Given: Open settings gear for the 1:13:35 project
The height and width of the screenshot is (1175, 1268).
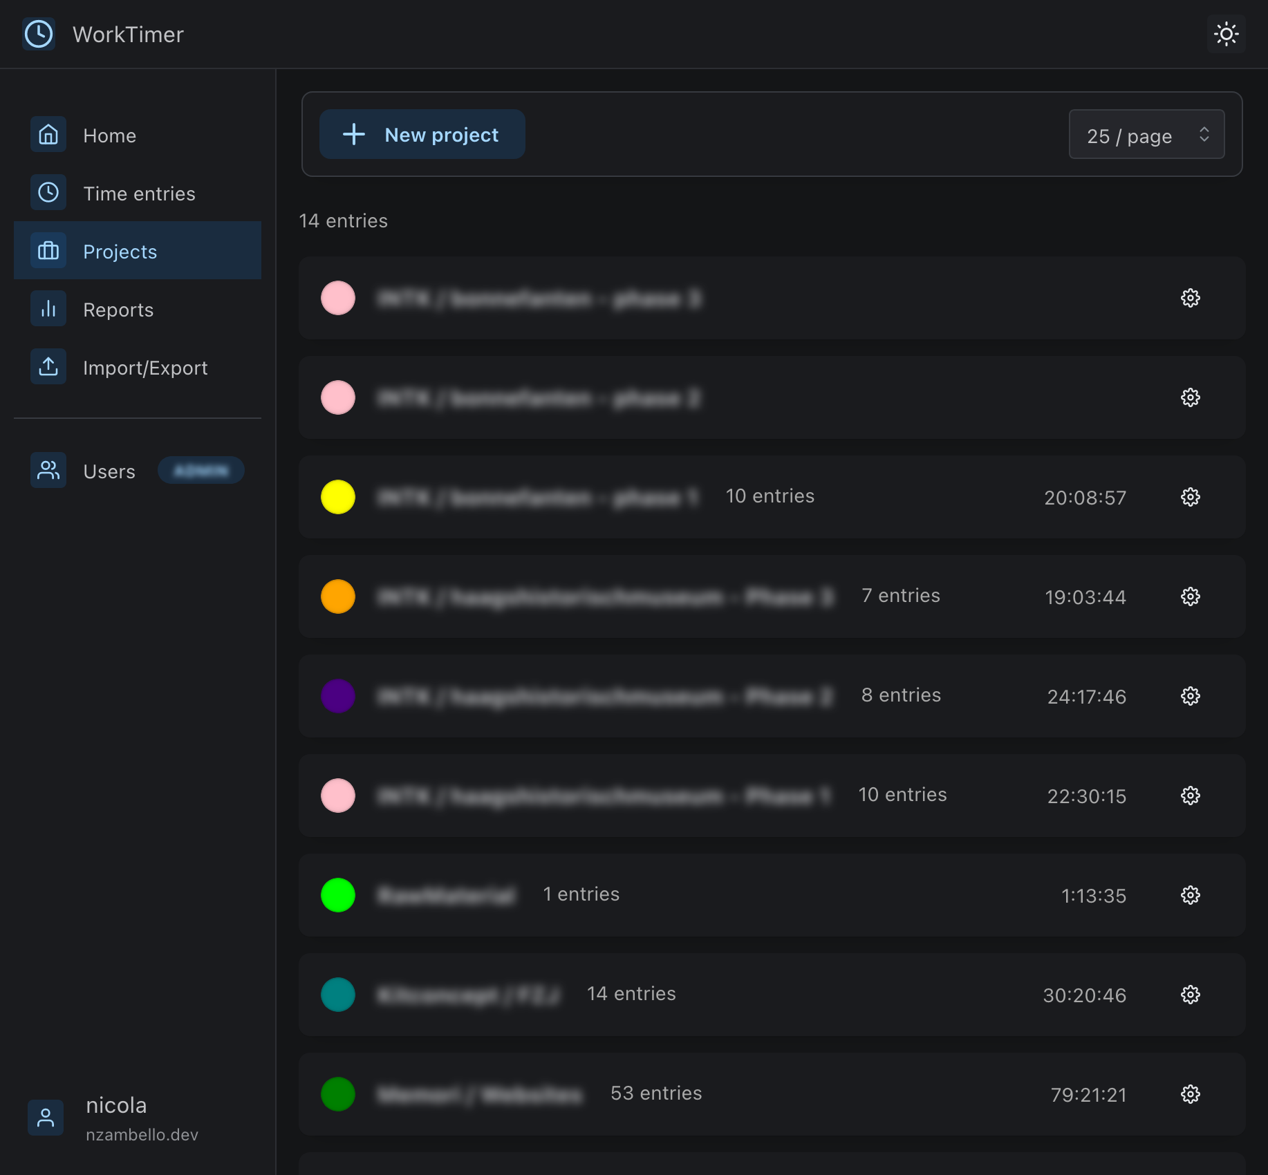Looking at the screenshot, I should (1190, 895).
